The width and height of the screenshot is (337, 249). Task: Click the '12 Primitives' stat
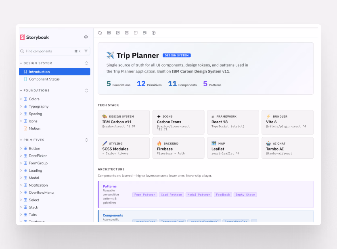point(149,84)
